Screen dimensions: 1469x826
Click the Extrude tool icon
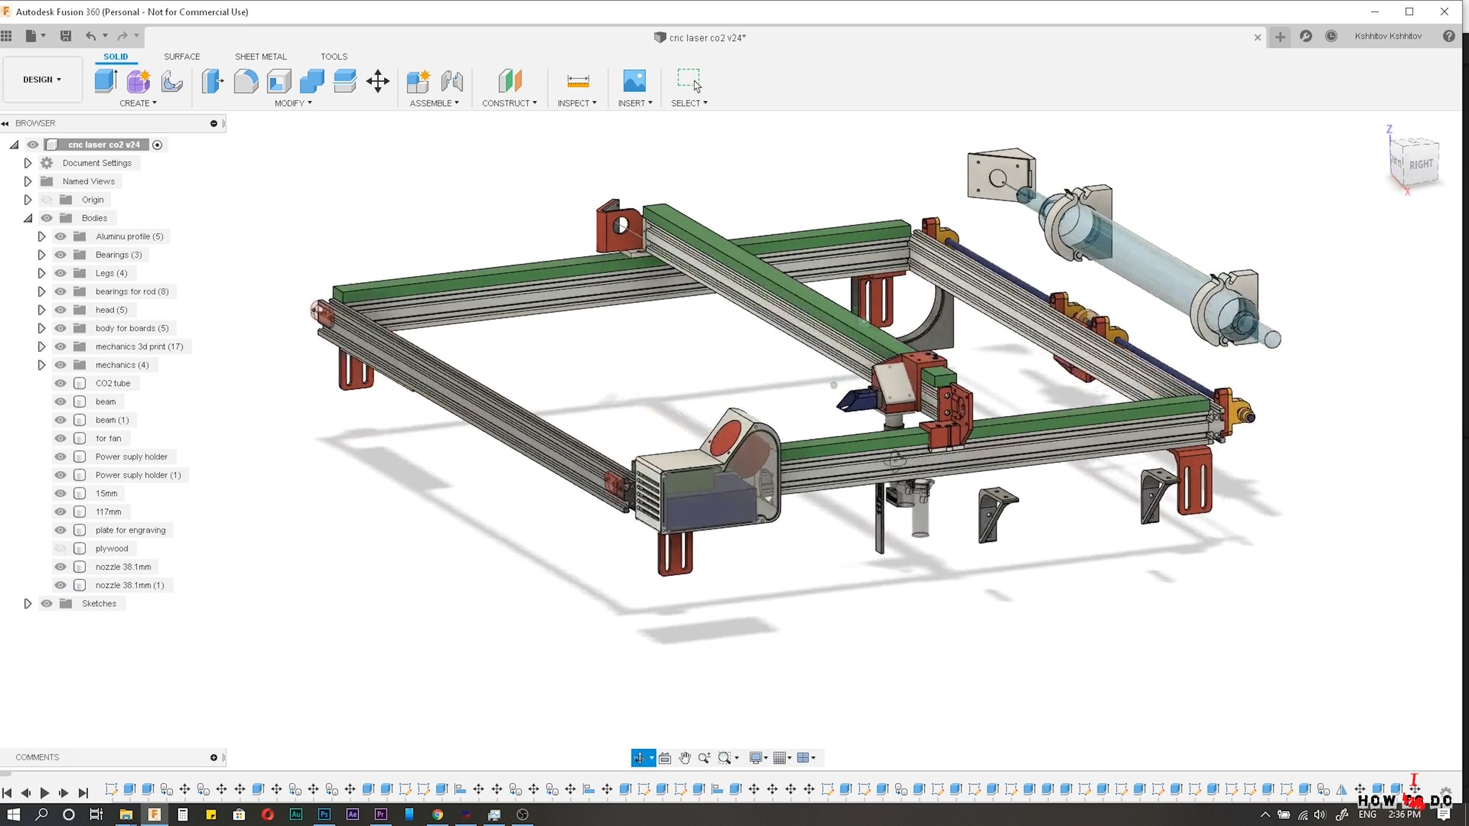click(106, 81)
